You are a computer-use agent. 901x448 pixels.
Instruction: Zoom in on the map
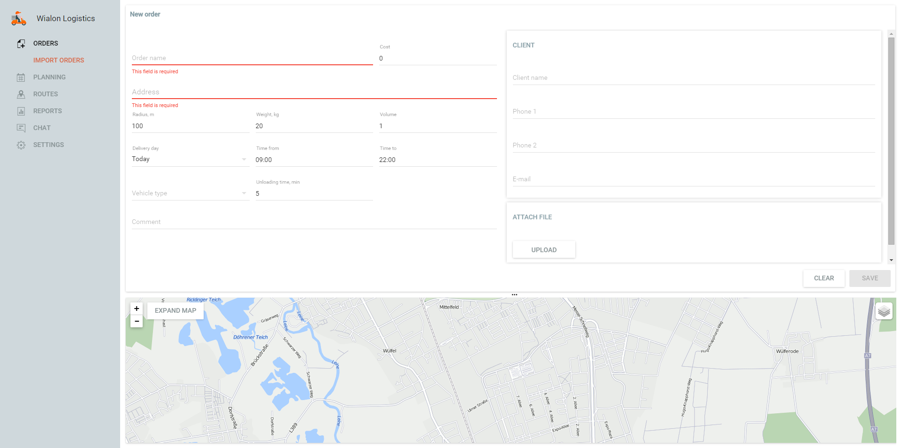point(137,309)
